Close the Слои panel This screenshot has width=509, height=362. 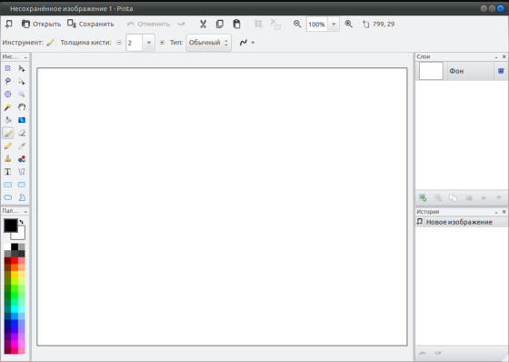[504, 57]
